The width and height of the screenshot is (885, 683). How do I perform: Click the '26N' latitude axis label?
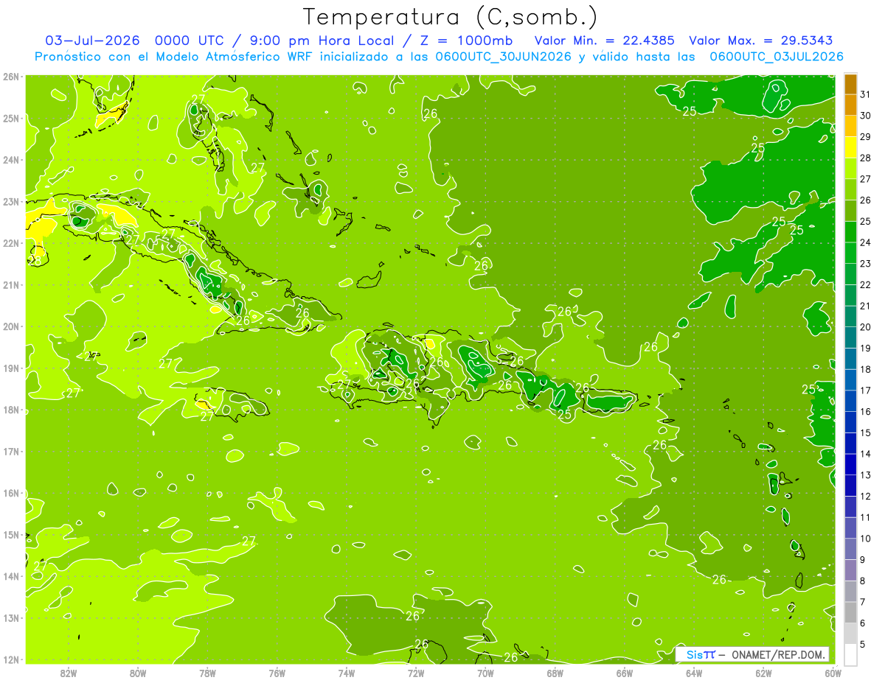point(11,77)
